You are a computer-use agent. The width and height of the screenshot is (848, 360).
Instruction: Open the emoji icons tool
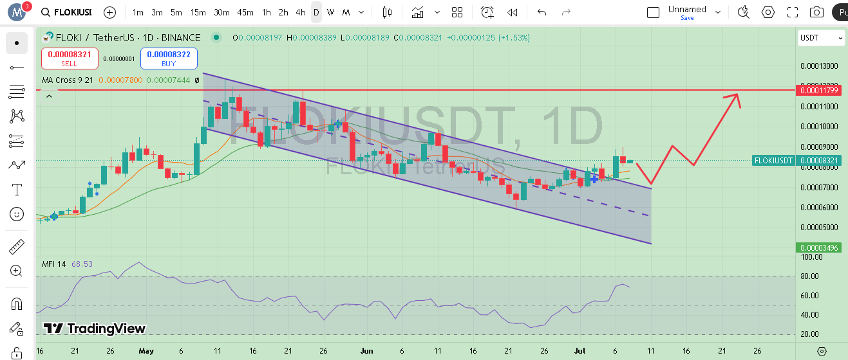click(x=17, y=214)
